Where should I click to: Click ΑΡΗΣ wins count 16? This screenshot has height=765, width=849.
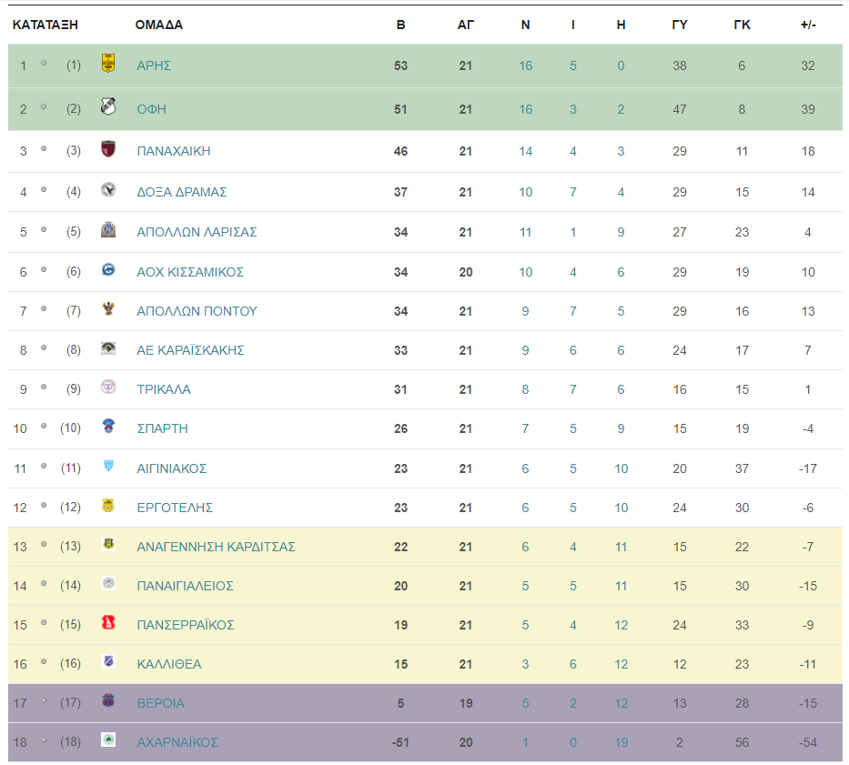[525, 66]
